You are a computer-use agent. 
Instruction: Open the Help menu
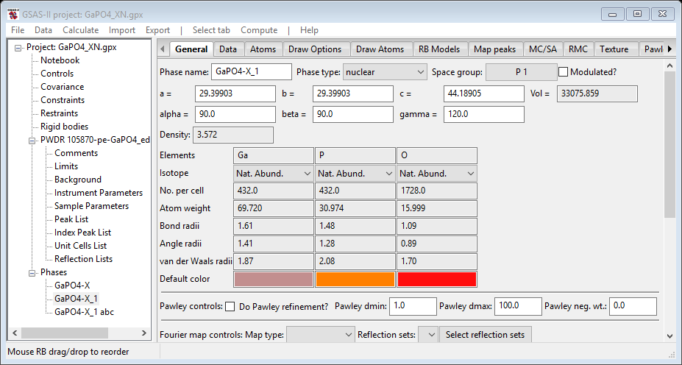(x=309, y=30)
